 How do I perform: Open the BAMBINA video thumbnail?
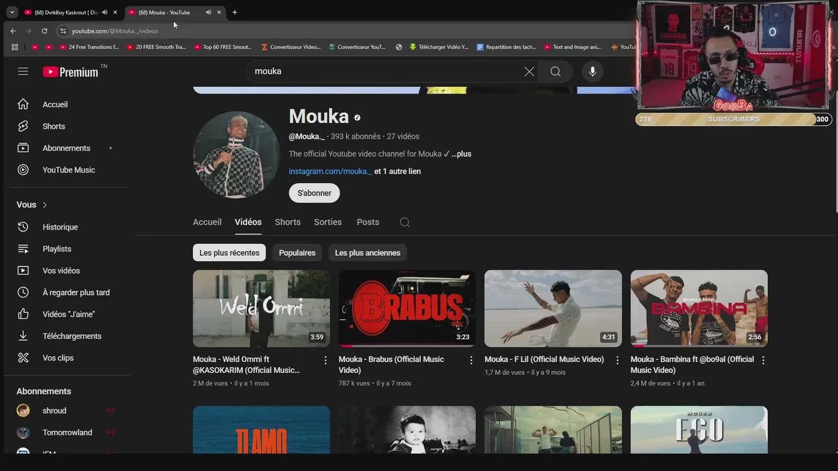click(699, 308)
